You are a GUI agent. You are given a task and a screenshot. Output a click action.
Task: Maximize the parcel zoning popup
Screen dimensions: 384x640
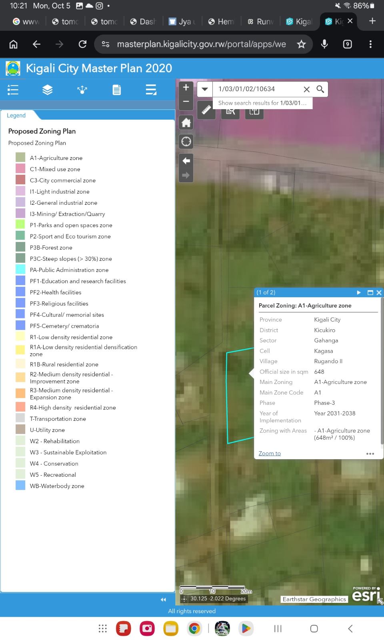(370, 292)
